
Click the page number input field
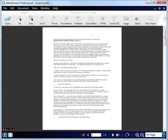(x=96, y=135)
